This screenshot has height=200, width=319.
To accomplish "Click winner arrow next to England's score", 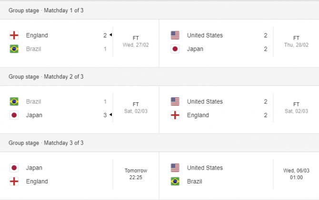I will [x=110, y=35].
